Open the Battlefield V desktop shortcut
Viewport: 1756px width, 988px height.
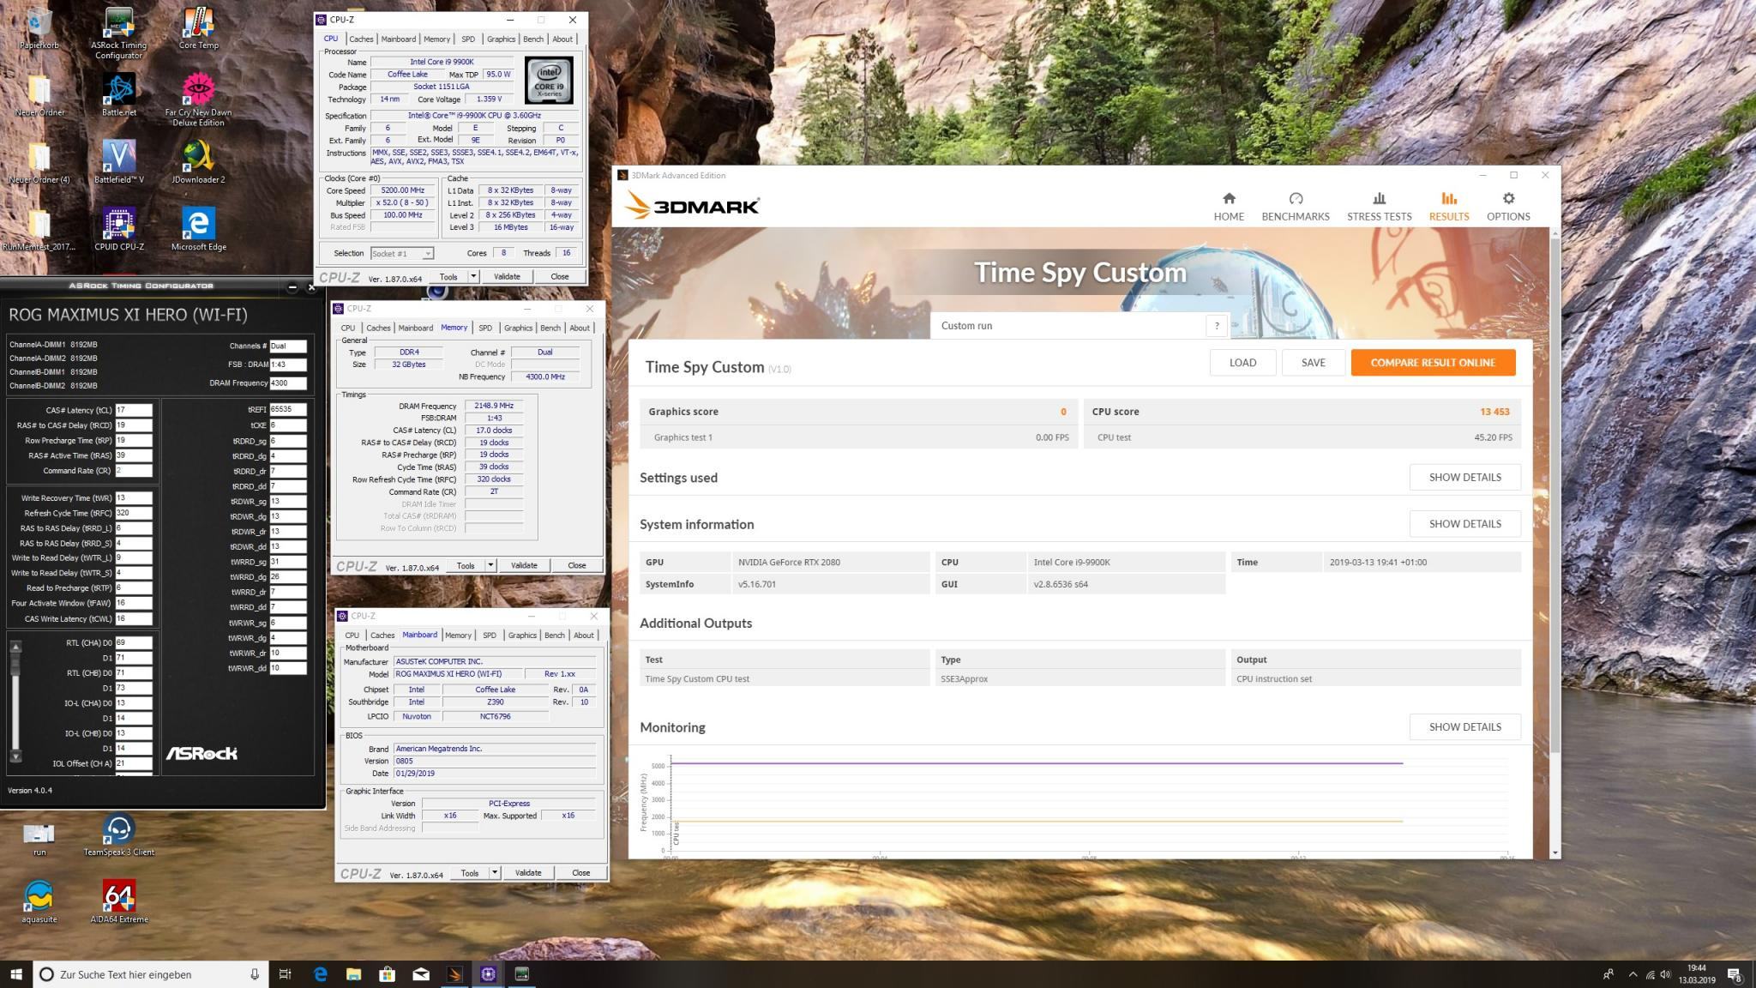point(118,162)
